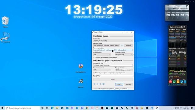Image resolution: width=195 pixels, height=110 pixels.
Task: Click the Windows taskbar search box
Action: (x=23, y=108)
